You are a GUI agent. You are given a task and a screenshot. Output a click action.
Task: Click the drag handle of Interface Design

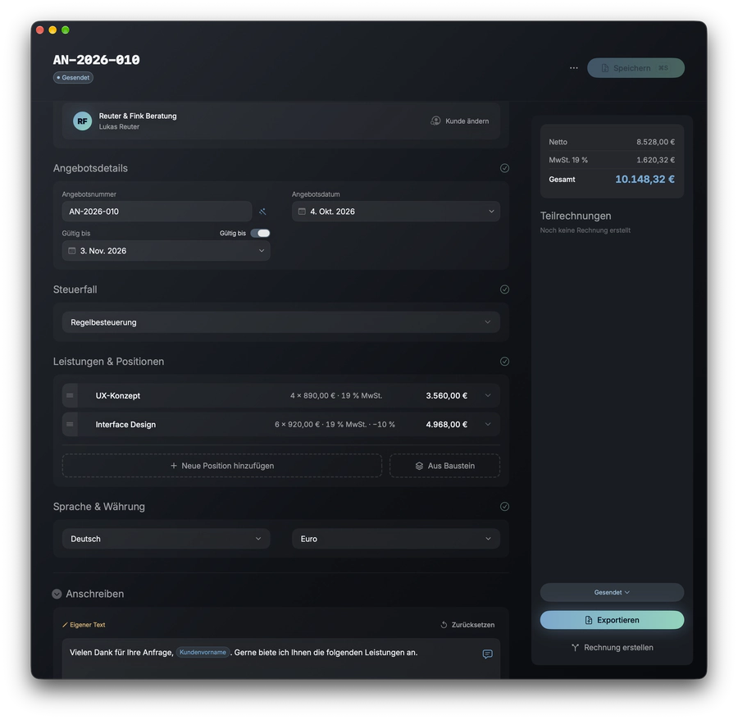[70, 425]
